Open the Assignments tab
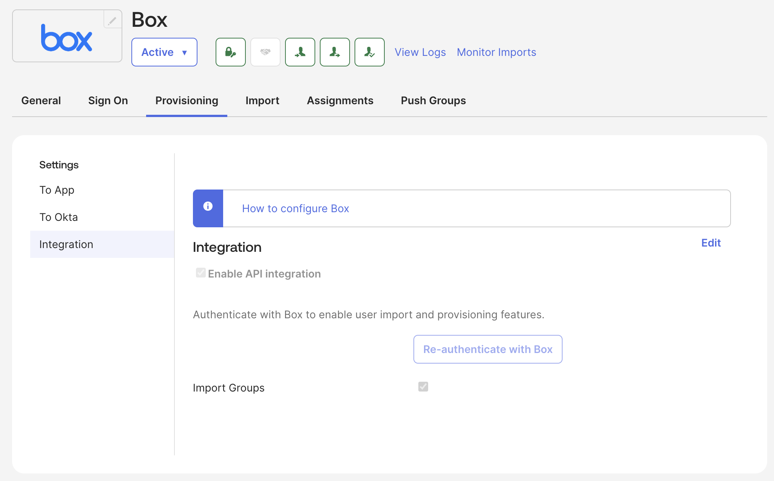 tap(340, 100)
